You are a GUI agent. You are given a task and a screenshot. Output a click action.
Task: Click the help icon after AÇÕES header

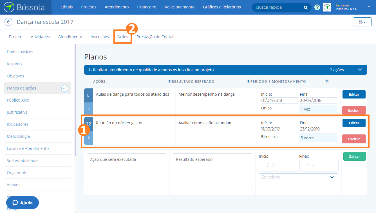tap(169, 81)
